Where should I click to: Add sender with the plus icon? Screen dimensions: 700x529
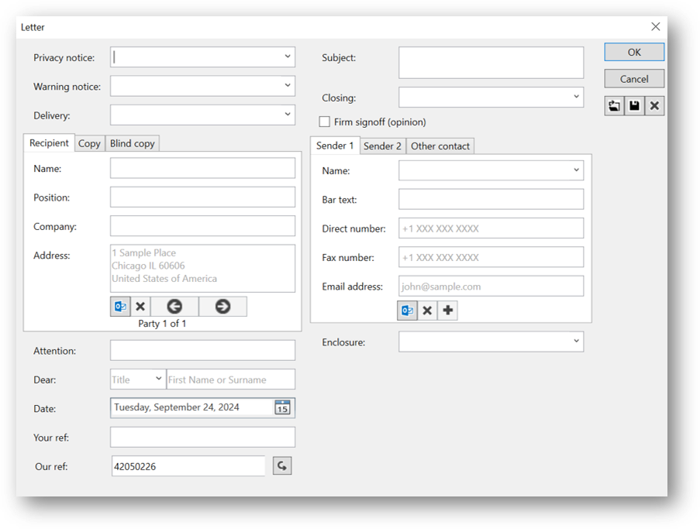(x=448, y=311)
